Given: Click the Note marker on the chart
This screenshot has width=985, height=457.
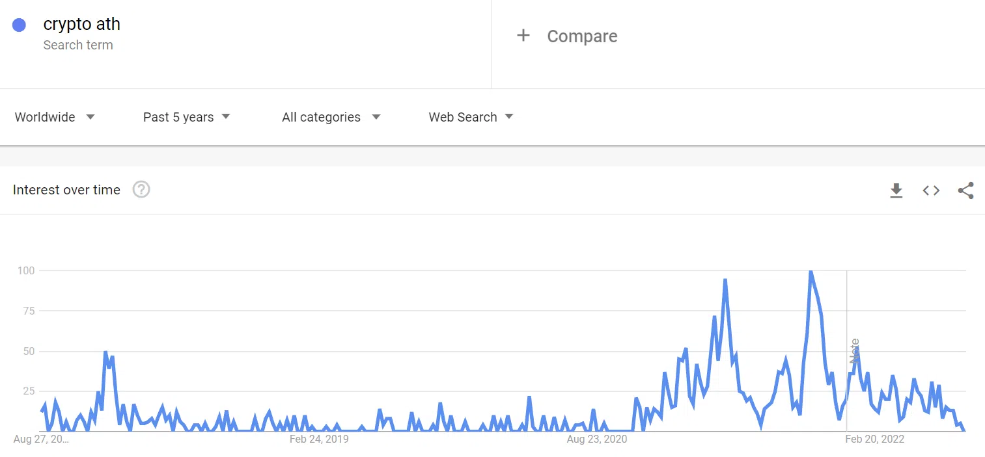Looking at the screenshot, I should pos(855,351).
